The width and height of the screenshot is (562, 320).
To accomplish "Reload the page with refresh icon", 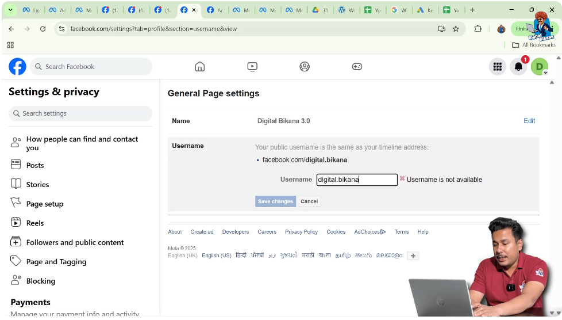I will coord(43,29).
